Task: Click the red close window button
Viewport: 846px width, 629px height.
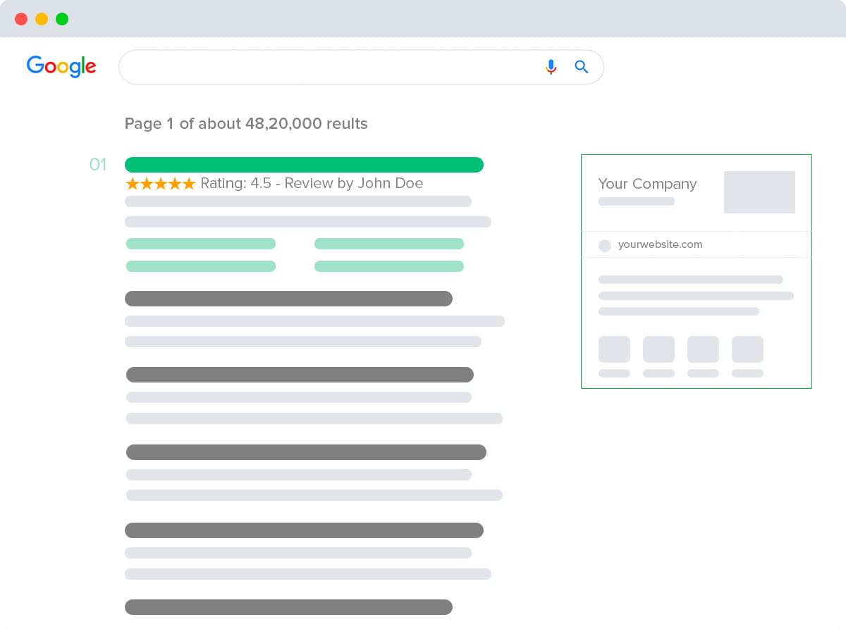Action: click(x=21, y=19)
